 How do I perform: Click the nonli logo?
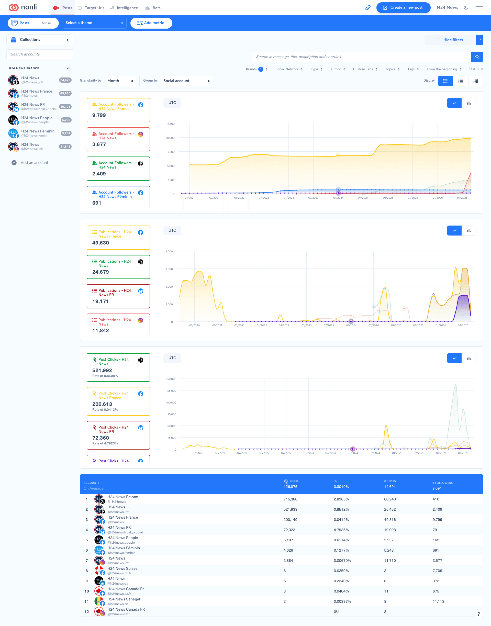tap(23, 7)
